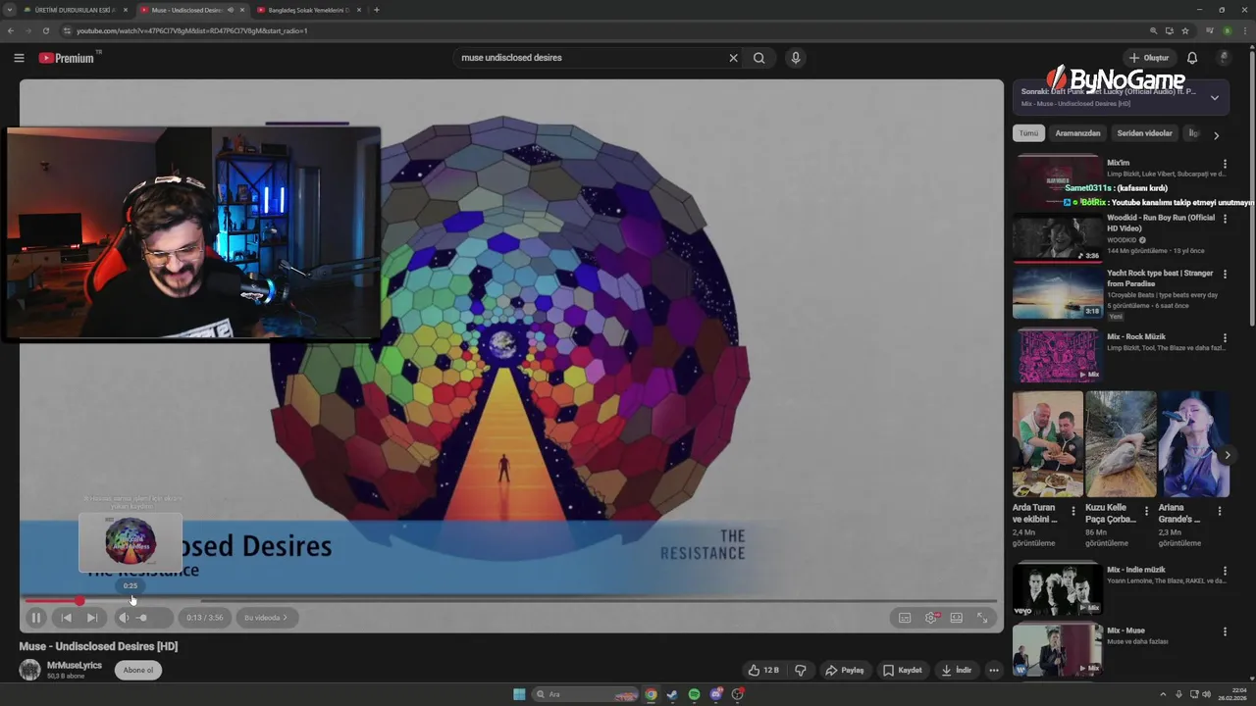Start voice search with microphone icon

click(x=796, y=58)
